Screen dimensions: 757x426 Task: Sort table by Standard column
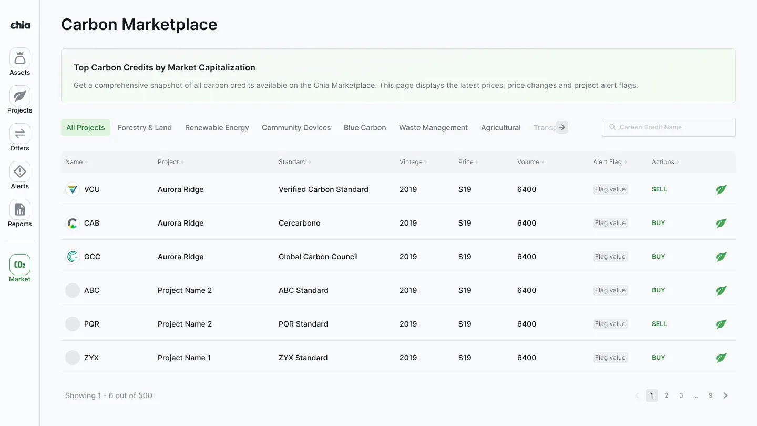pyautogui.click(x=294, y=162)
